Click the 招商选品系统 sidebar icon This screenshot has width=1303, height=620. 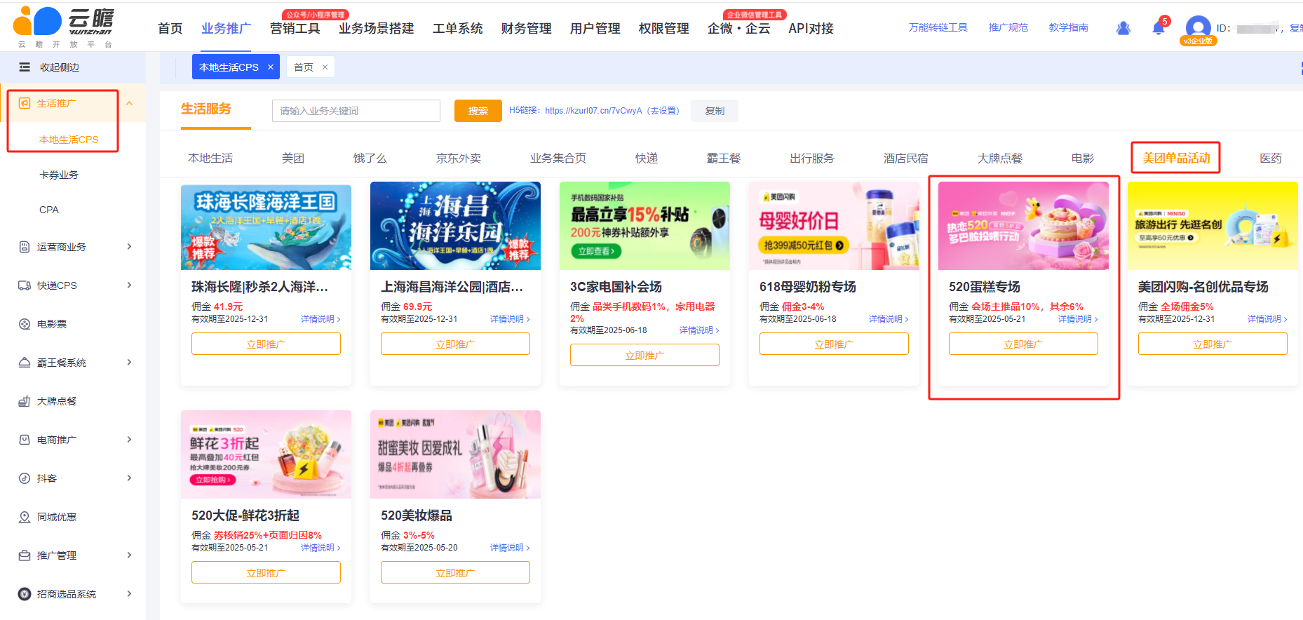click(x=25, y=594)
